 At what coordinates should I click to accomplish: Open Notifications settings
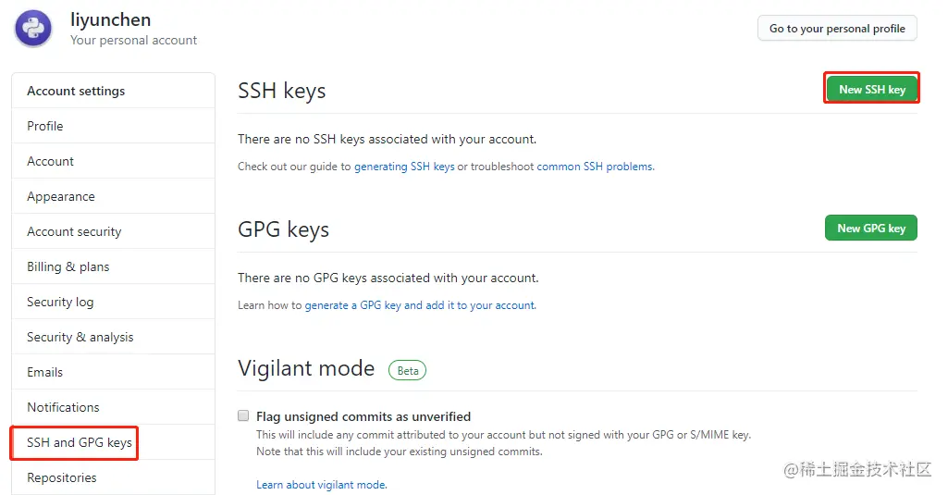[x=63, y=407]
